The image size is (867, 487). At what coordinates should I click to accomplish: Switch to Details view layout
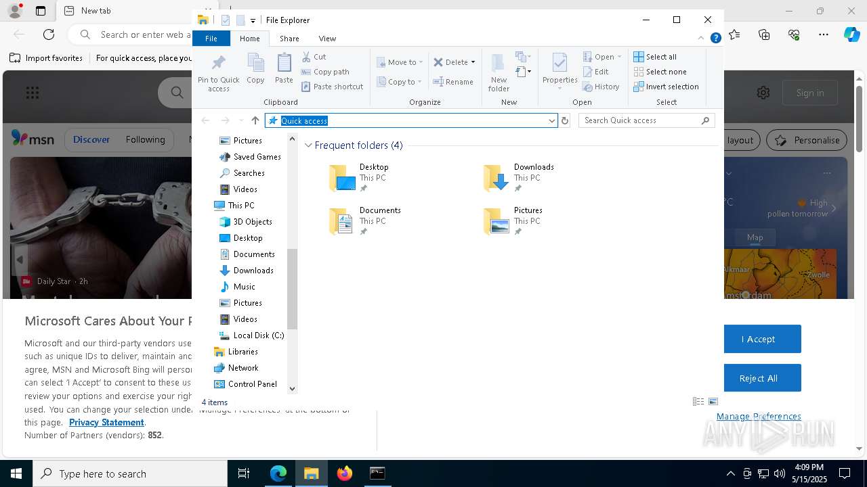pos(698,402)
